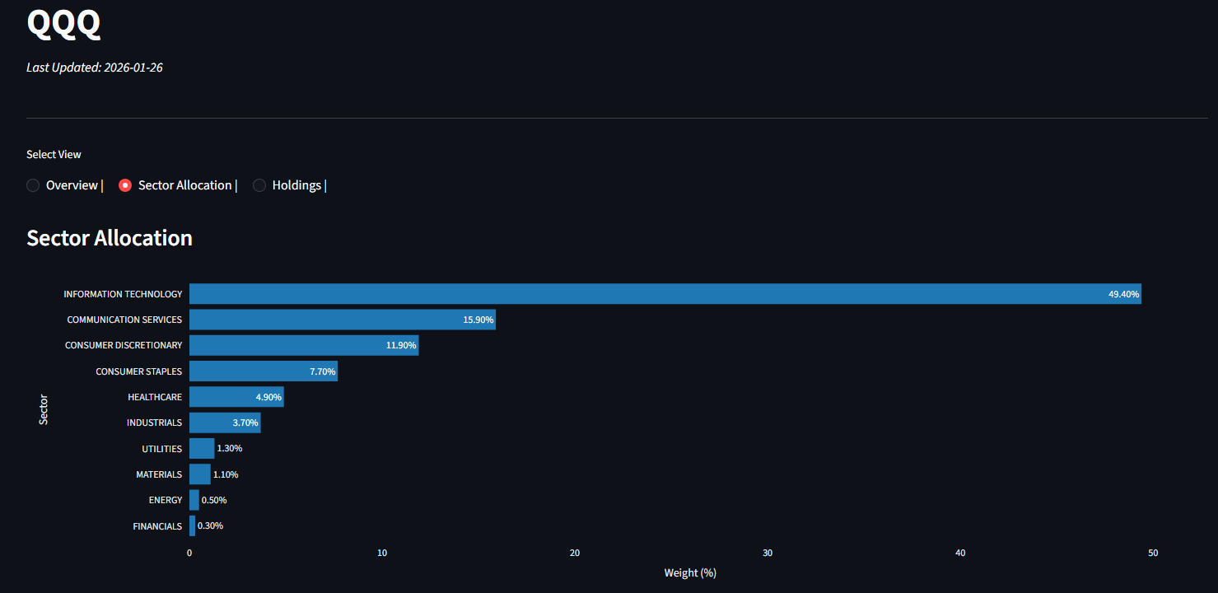Screen dimensions: 1218x593
Task: Click the Sector y-axis label
Action: 43,409
